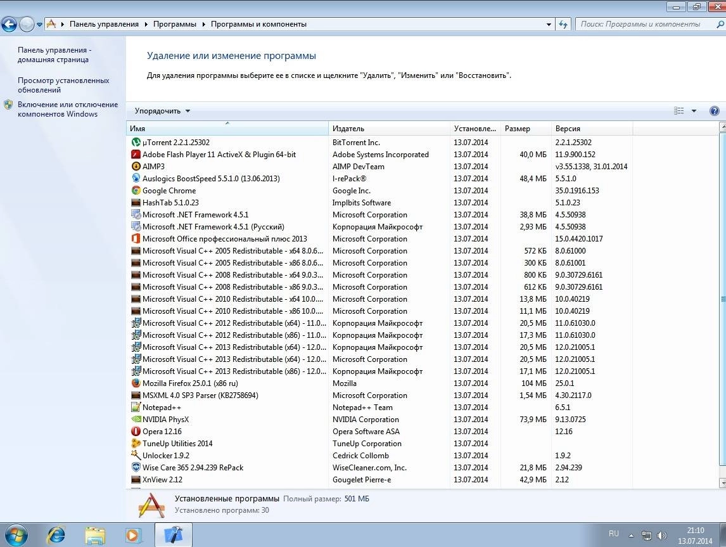Click the XnView 2.12 icon

[x=136, y=479]
